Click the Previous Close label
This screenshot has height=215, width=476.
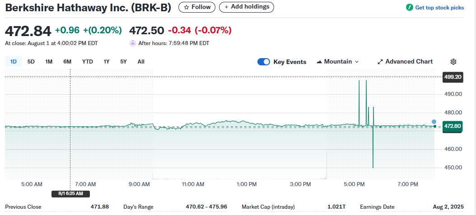coord(23,207)
